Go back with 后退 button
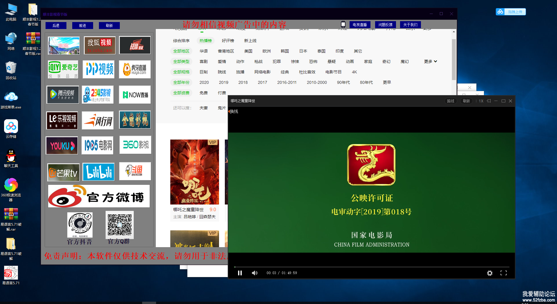The width and height of the screenshot is (557, 304). click(56, 26)
